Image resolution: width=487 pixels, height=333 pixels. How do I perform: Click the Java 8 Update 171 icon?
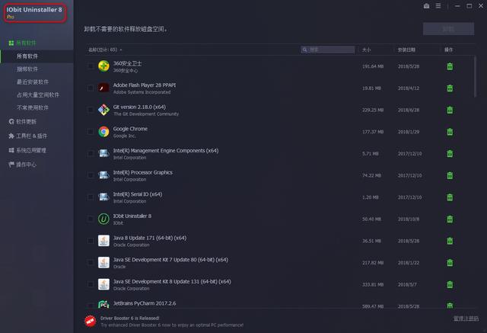[x=103, y=241]
